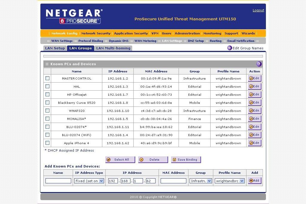The width and height of the screenshot is (306, 204).
Task: Open the Group dropdown showing Infrastructure
Action: [x=201, y=181]
